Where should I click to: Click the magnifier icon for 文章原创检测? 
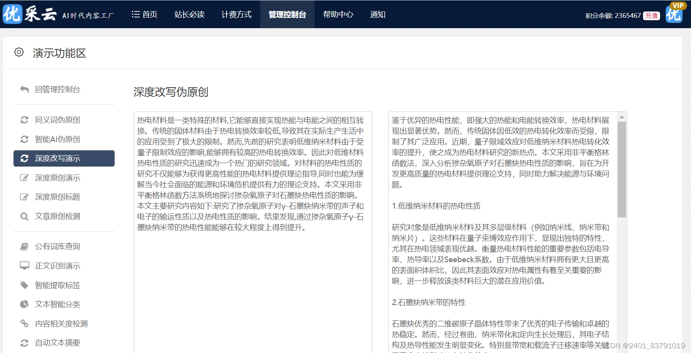tap(25, 217)
